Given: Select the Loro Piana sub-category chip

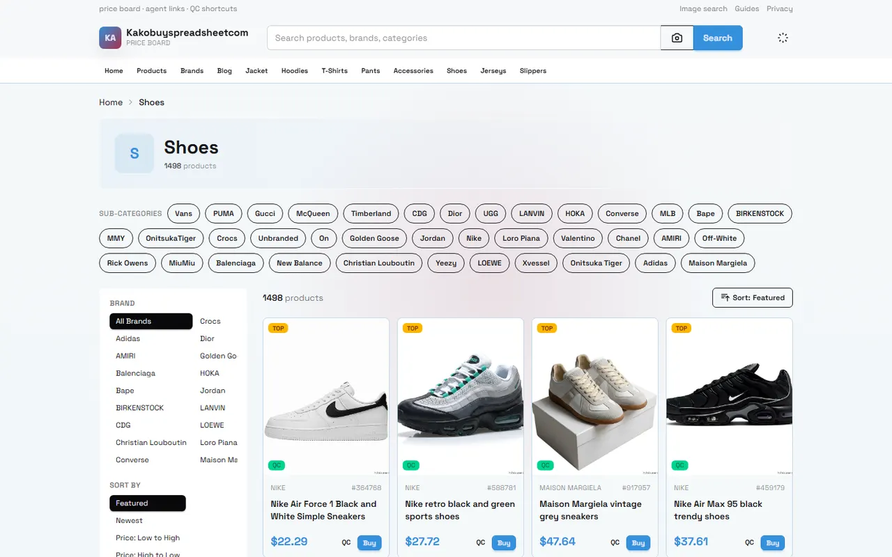Looking at the screenshot, I should click(521, 238).
